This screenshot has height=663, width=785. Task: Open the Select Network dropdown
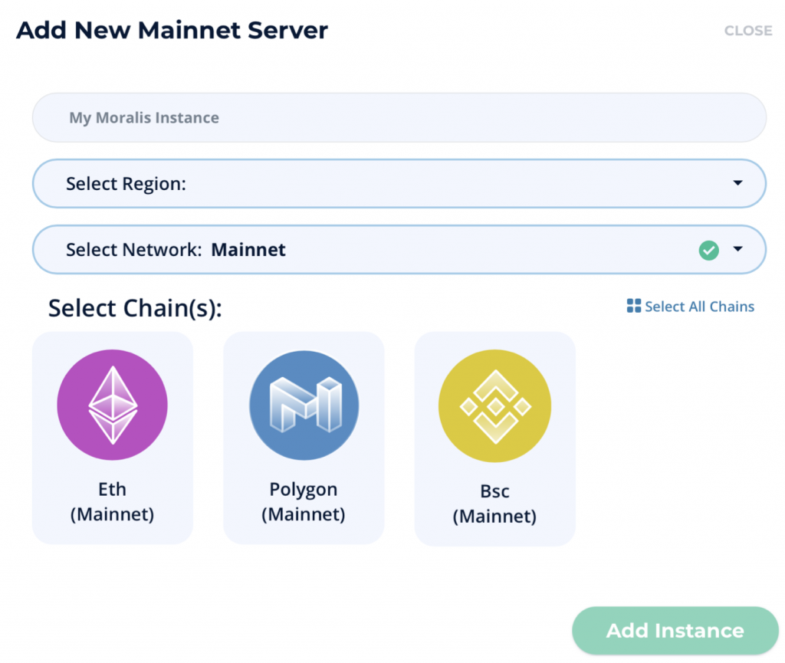[x=399, y=250]
